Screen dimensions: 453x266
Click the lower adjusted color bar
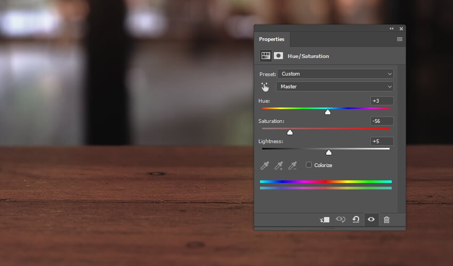point(326,188)
